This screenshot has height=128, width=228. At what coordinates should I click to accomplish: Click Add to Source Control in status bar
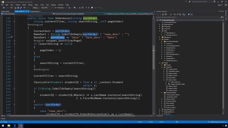tap(217, 122)
